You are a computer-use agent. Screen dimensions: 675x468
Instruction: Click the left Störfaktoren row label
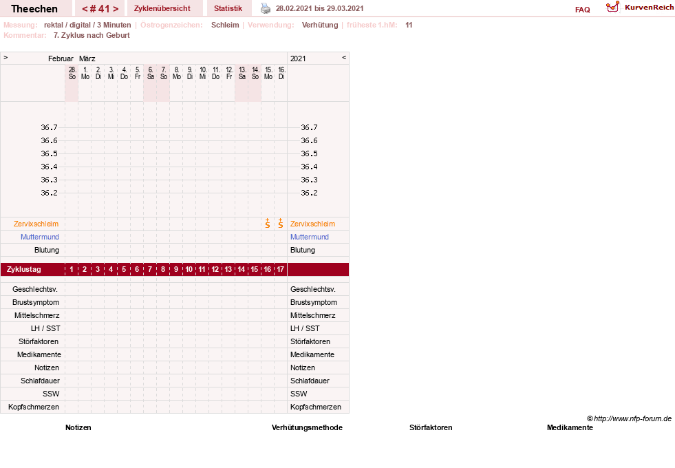(39, 341)
